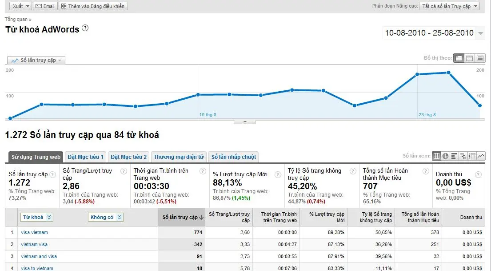Viewport: 491px width, 271px height.
Task: Click help icon next to Từ khoá AdWords
Action: [85, 28]
